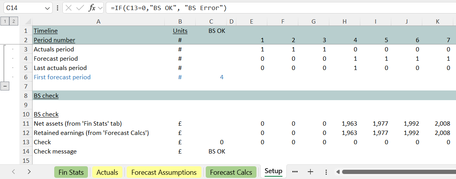Select column header H
Screen dimensions: 456x179
[x=344, y=22]
